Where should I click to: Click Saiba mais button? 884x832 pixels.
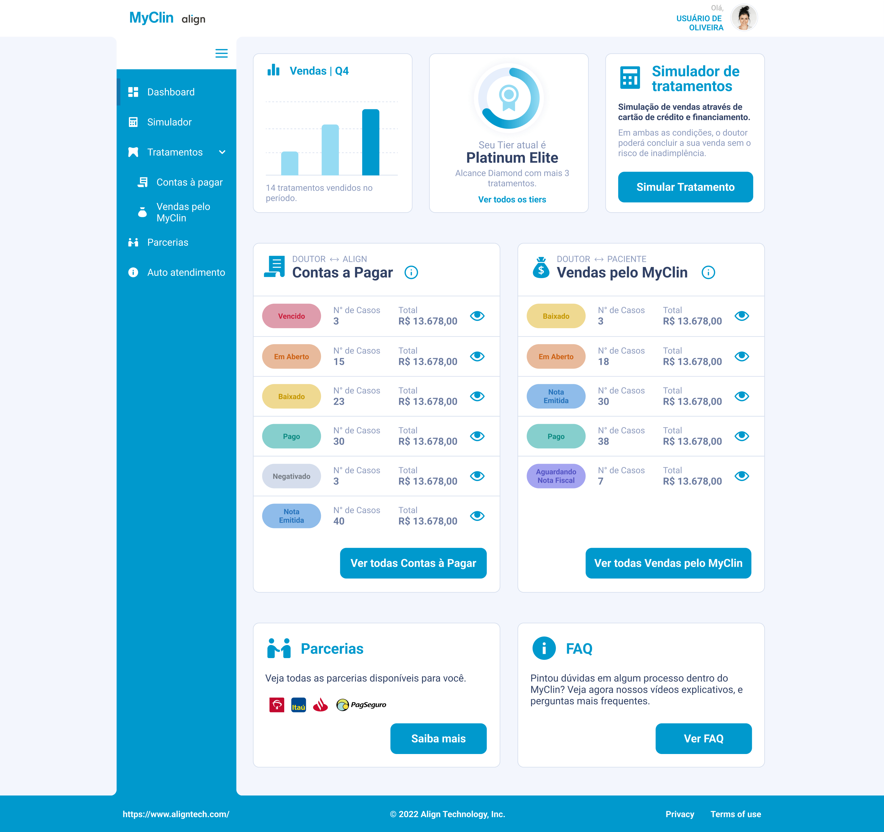pyautogui.click(x=439, y=739)
